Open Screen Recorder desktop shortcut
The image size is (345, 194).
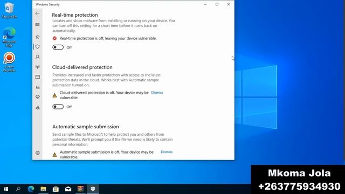coord(9,62)
